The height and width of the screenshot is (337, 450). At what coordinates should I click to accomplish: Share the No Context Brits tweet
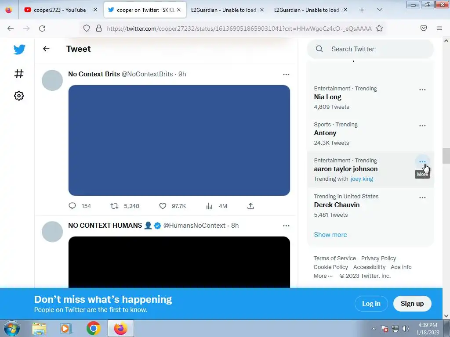coord(250,206)
